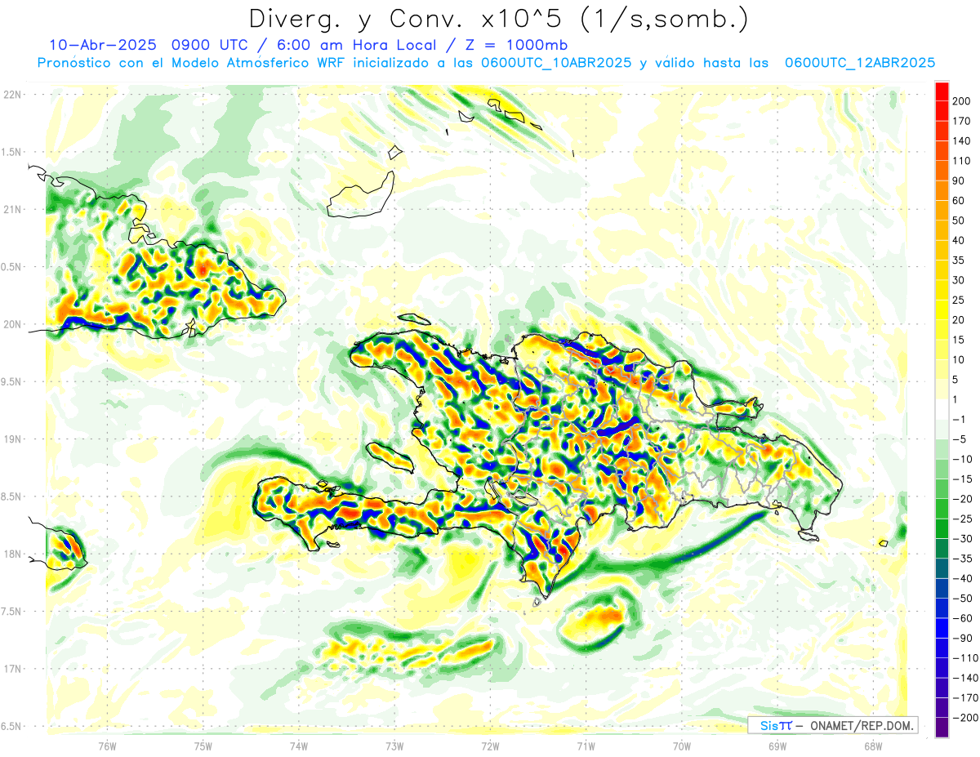The image size is (980, 757).
Task: Click the red swatch above the 200 label
Action: pyautogui.click(x=942, y=91)
